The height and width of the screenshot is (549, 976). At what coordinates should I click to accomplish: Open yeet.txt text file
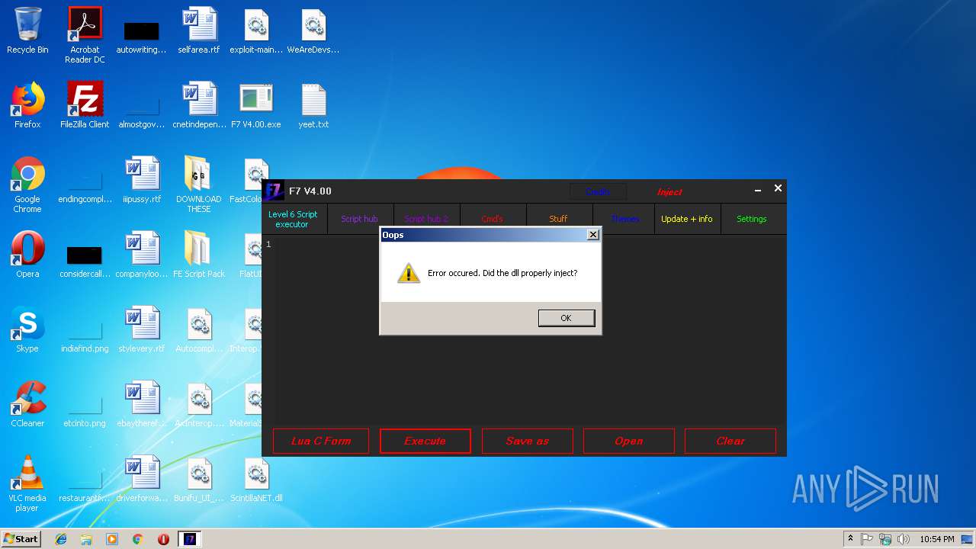(x=313, y=105)
